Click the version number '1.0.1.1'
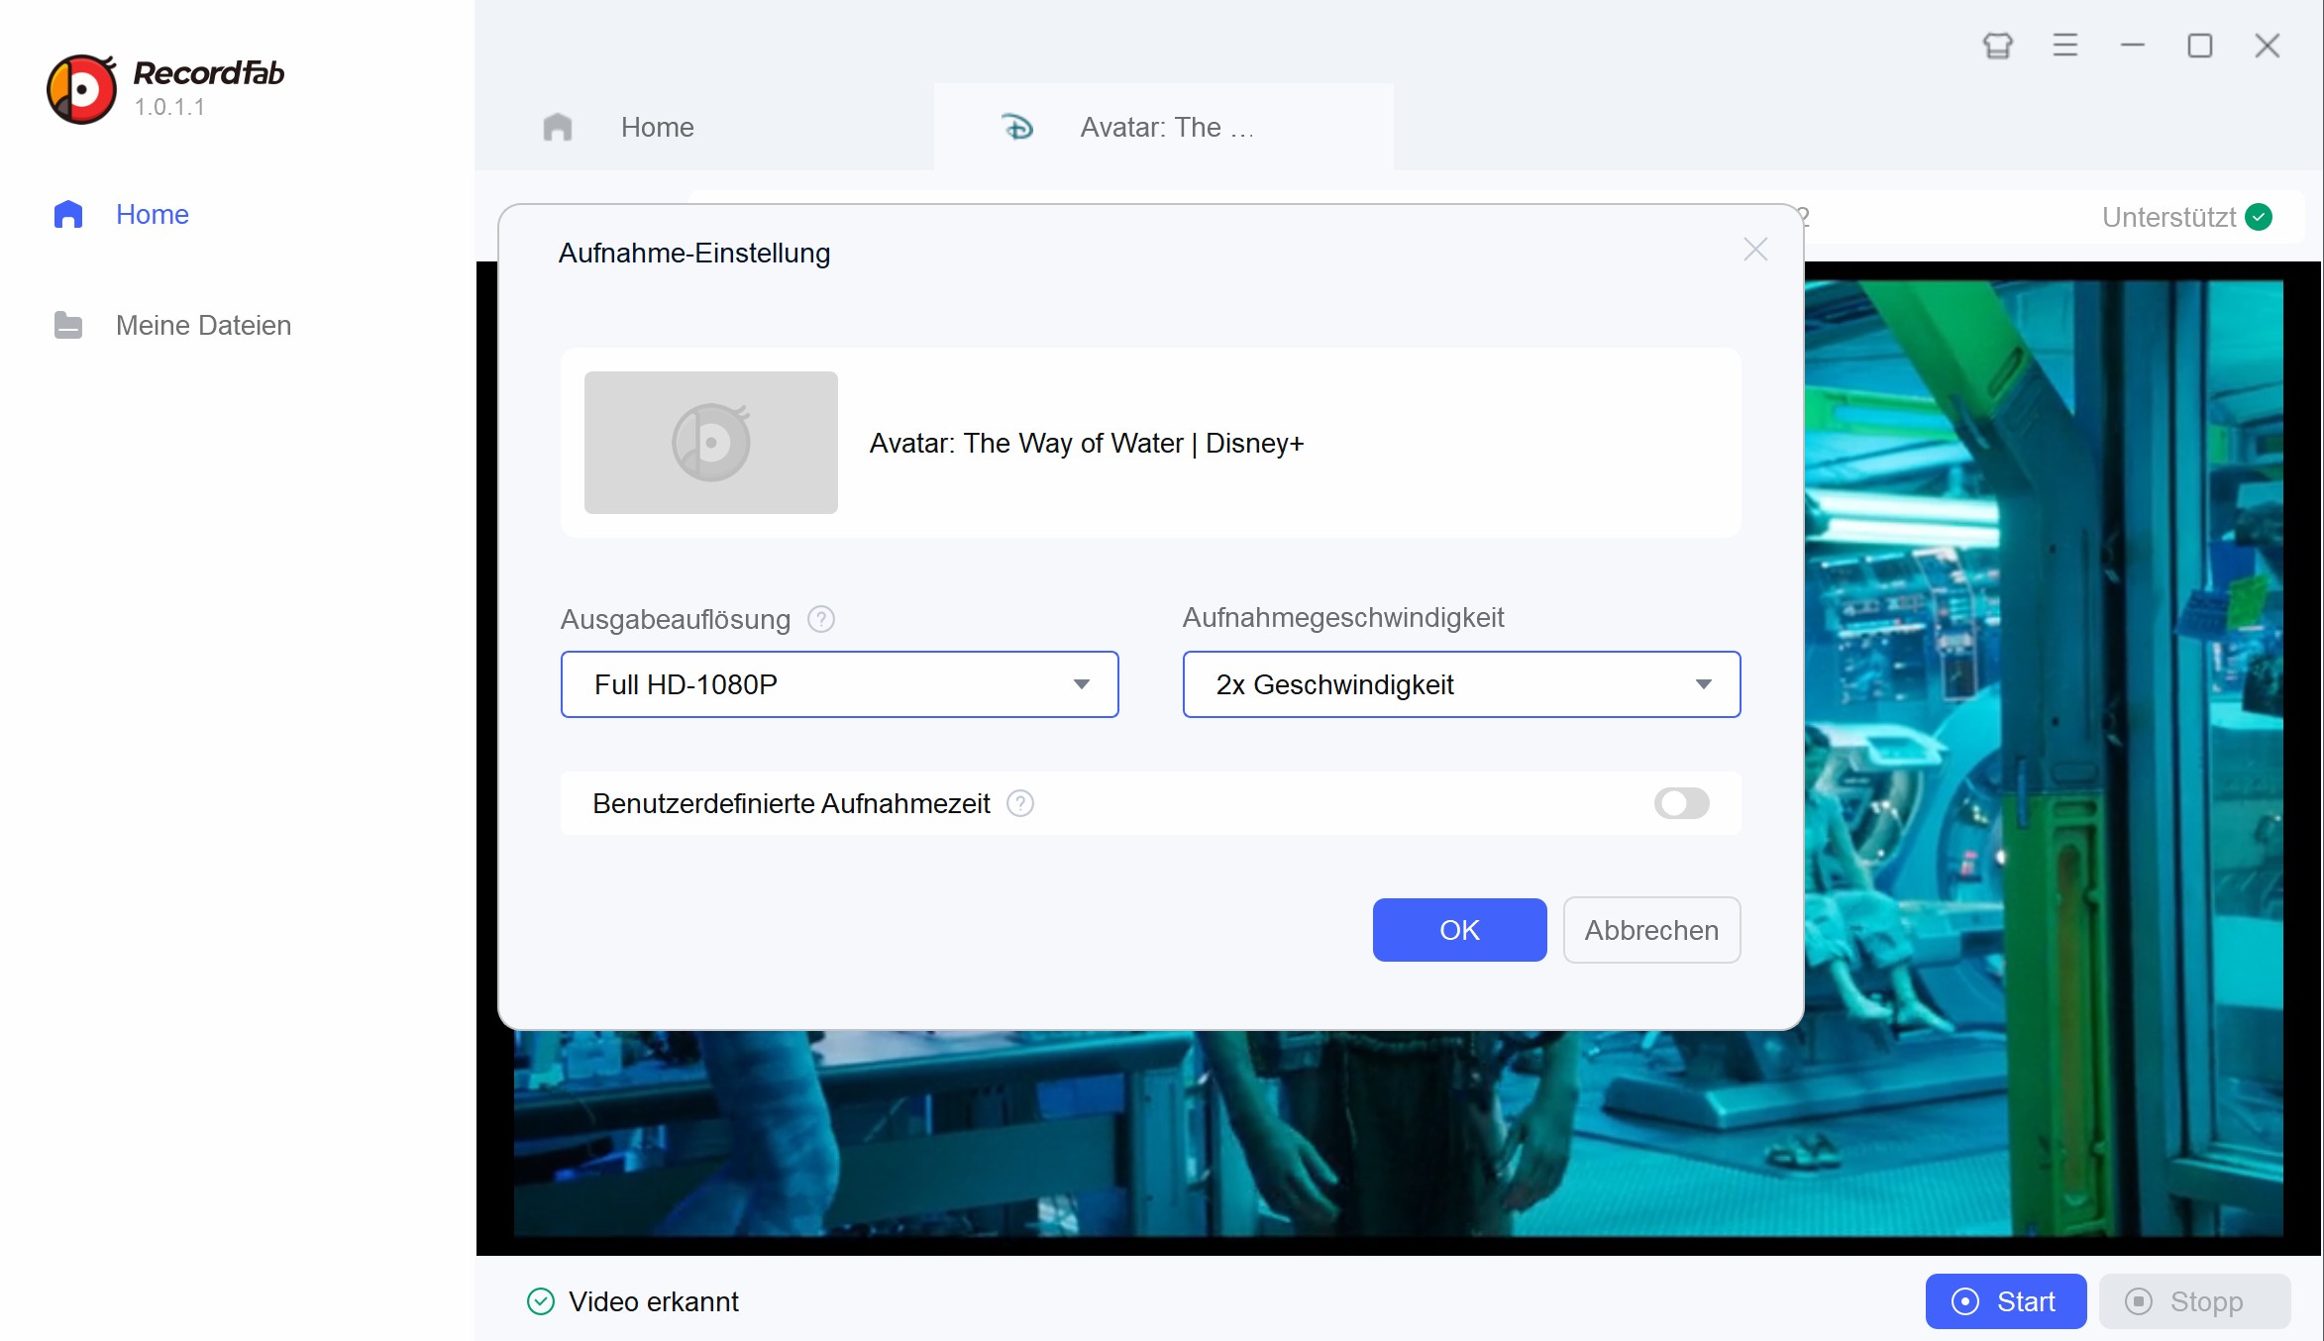The width and height of the screenshot is (2324, 1341). (x=170, y=107)
